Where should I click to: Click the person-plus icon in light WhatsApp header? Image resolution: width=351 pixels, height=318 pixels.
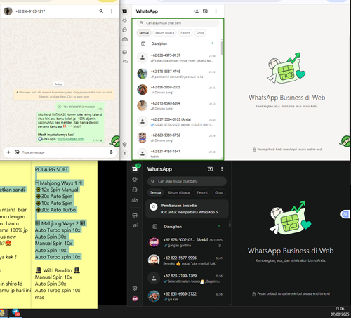pos(196,11)
